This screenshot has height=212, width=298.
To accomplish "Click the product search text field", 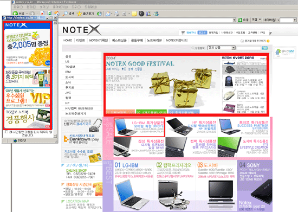I will pyautogui.click(x=249, y=48).
